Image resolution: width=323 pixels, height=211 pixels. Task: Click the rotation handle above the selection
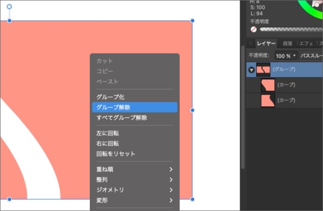click(x=9, y=7)
